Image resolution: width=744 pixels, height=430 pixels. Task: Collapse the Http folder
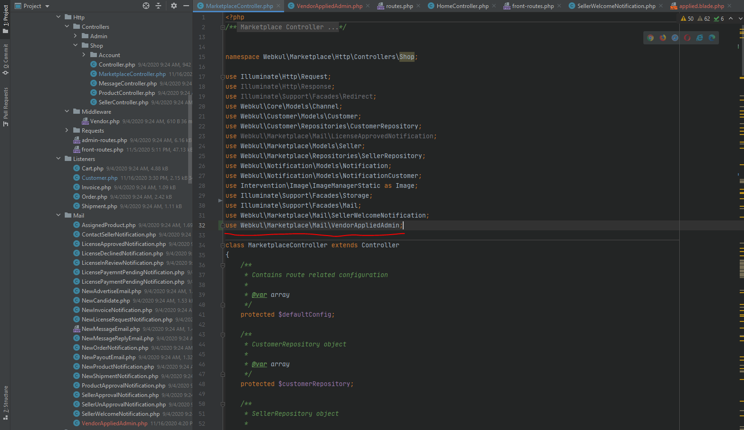(59, 17)
